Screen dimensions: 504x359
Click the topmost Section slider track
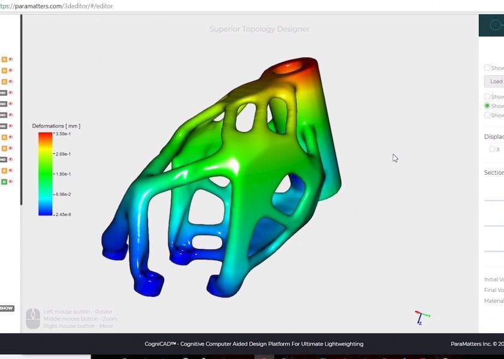tap(494, 200)
